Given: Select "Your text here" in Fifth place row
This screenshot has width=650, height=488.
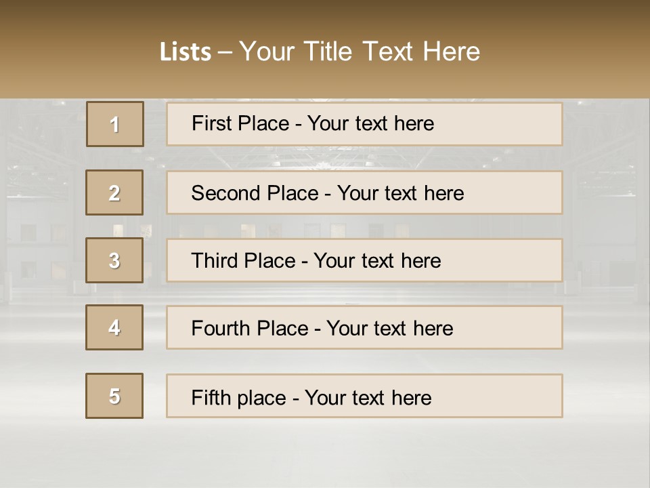Looking at the screenshot, I should [368, 398].
